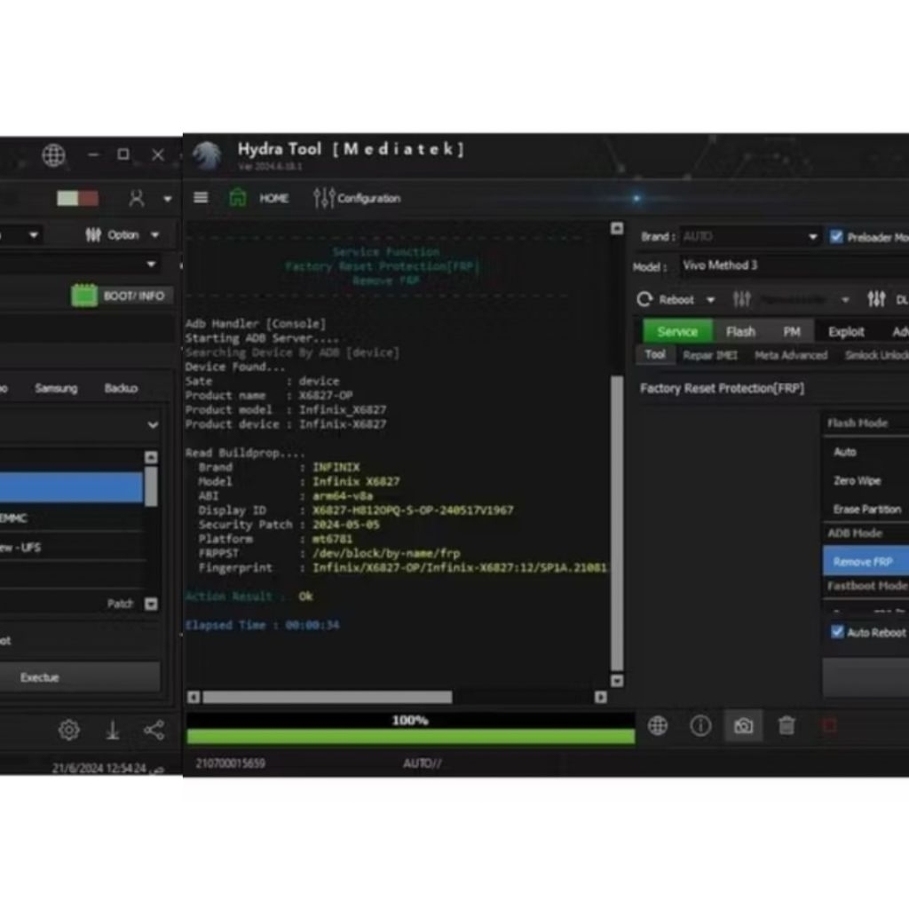This screenshot has width=909, height=909.
Task: Open settings gear in left window
Action: (69, 730)
